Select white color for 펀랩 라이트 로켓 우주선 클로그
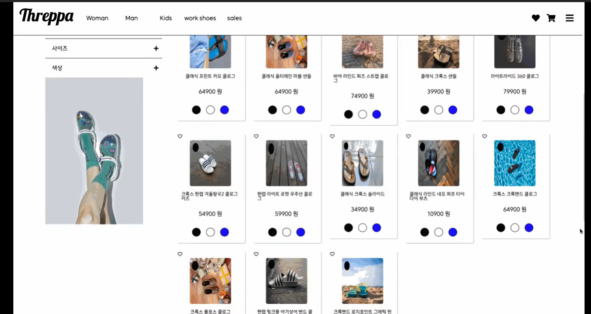591x314 pixels. click(286, 232)
